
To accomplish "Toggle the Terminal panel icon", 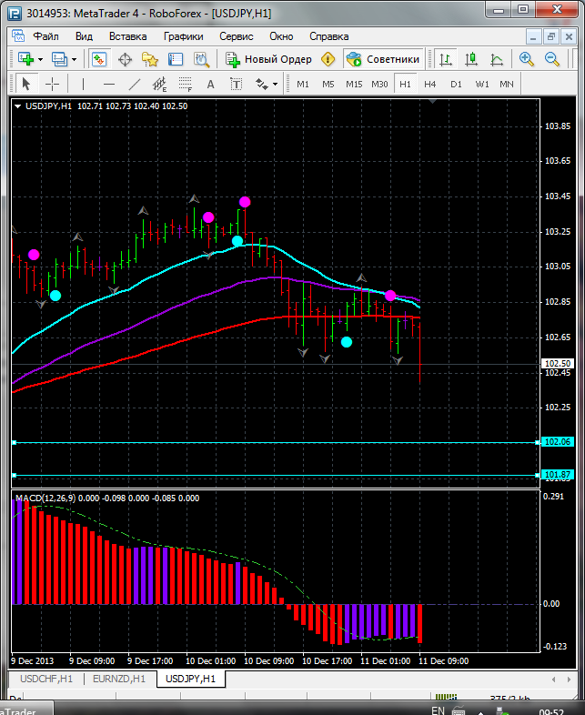I will click(x=176, y=59).
